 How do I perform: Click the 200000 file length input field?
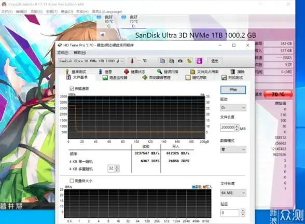point(227,128)
